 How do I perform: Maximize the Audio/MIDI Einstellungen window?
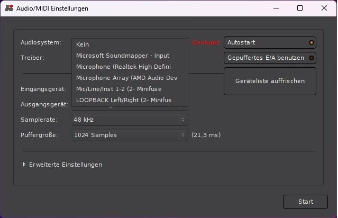click(300, 8)
